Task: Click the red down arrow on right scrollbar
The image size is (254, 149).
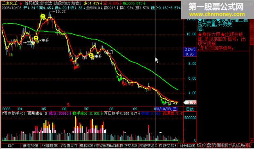Action: 252,140
